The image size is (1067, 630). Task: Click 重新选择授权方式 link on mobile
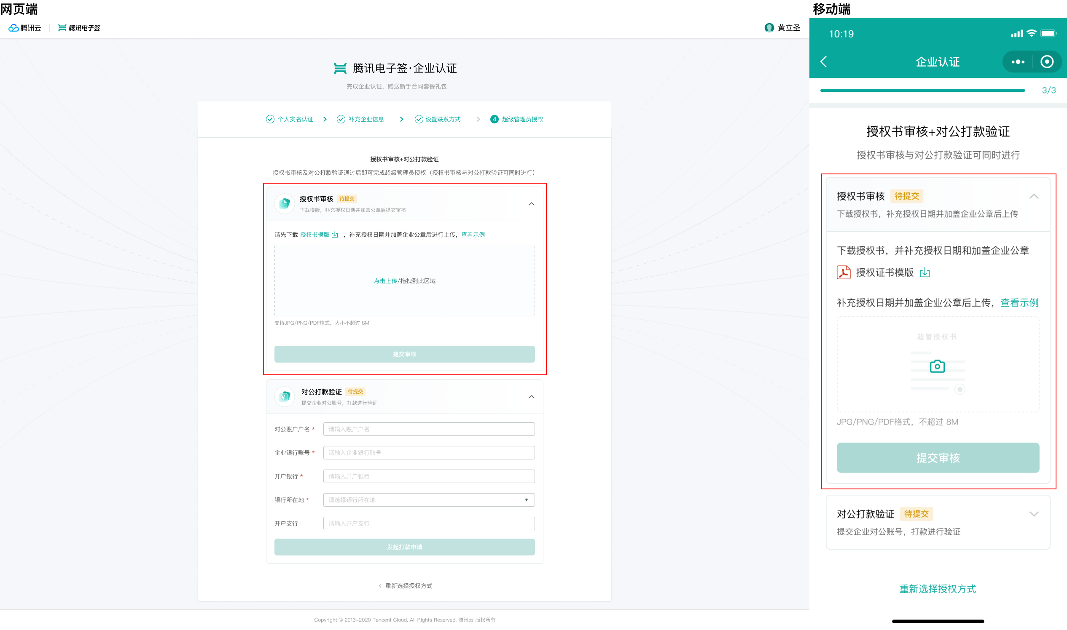(938, 589)
